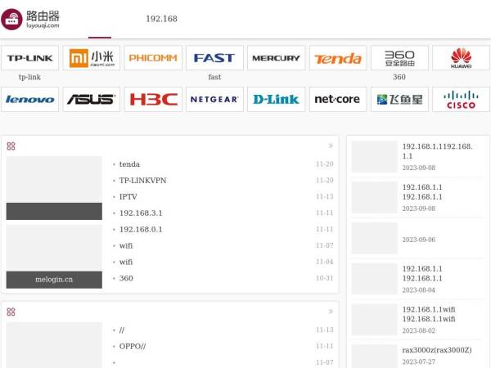The height and width of the screenshot is (368, 491).
Task: Click the tp-link text label
Action: coord(30,78)
